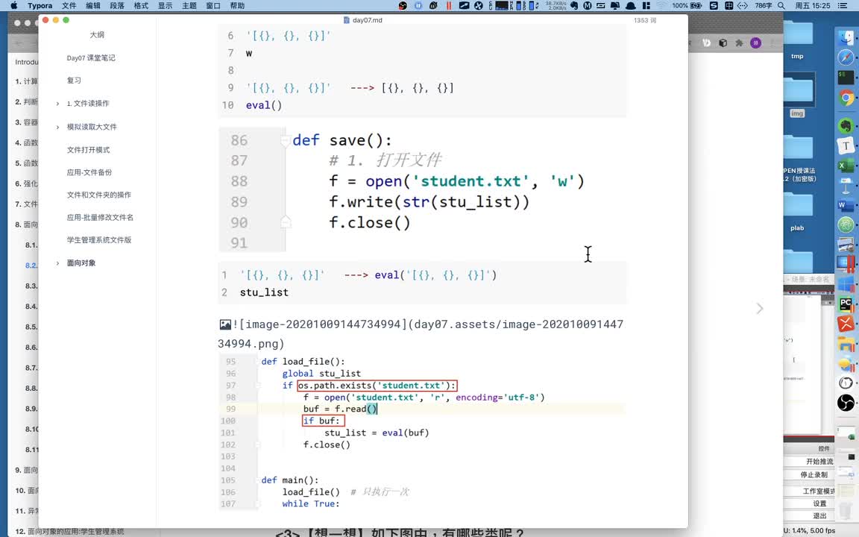Open Notification Center list icon
This screenshot has width=859, height=537.
click(x=844, y=5)
